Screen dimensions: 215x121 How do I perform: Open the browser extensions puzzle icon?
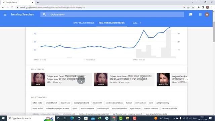[198, 7]
